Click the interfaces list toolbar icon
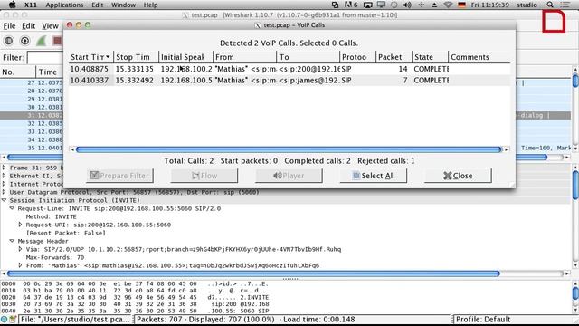Screen dimensions: 579x326 point(8,41)
